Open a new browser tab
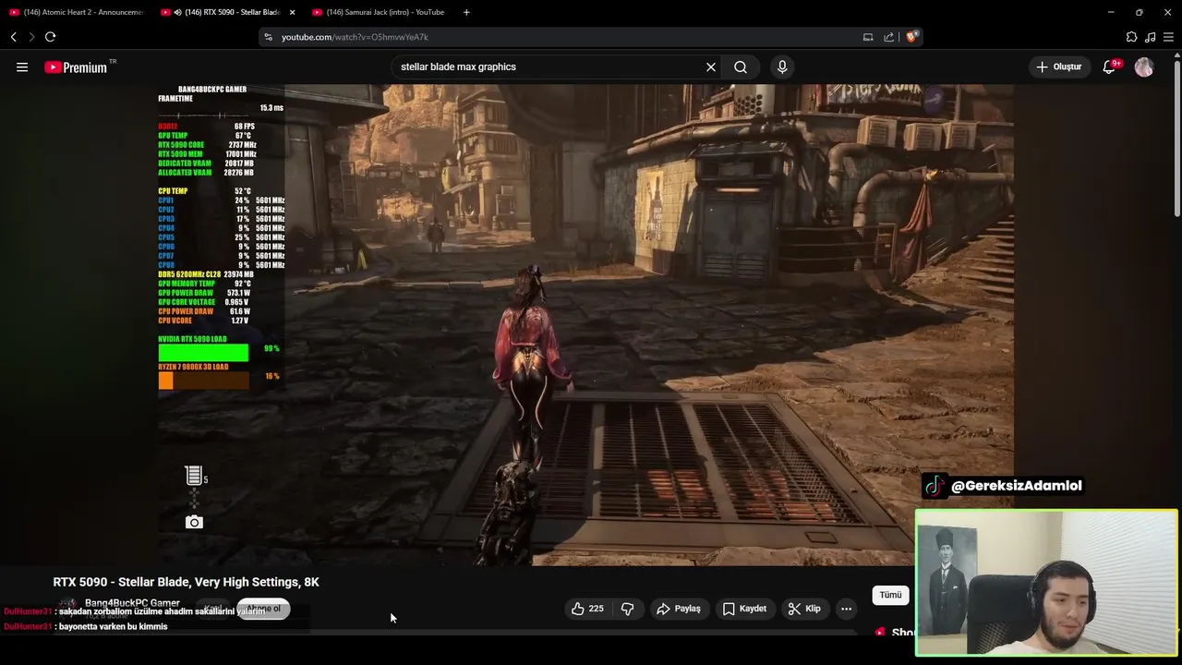Screen dimensions: 1182x665 [x=466, y=12]
